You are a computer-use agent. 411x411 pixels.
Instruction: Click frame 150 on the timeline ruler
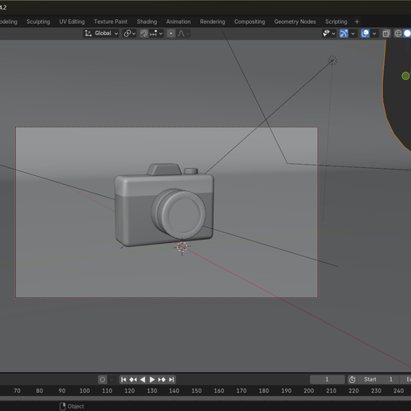pyautogui.click(x=197, y=391)
